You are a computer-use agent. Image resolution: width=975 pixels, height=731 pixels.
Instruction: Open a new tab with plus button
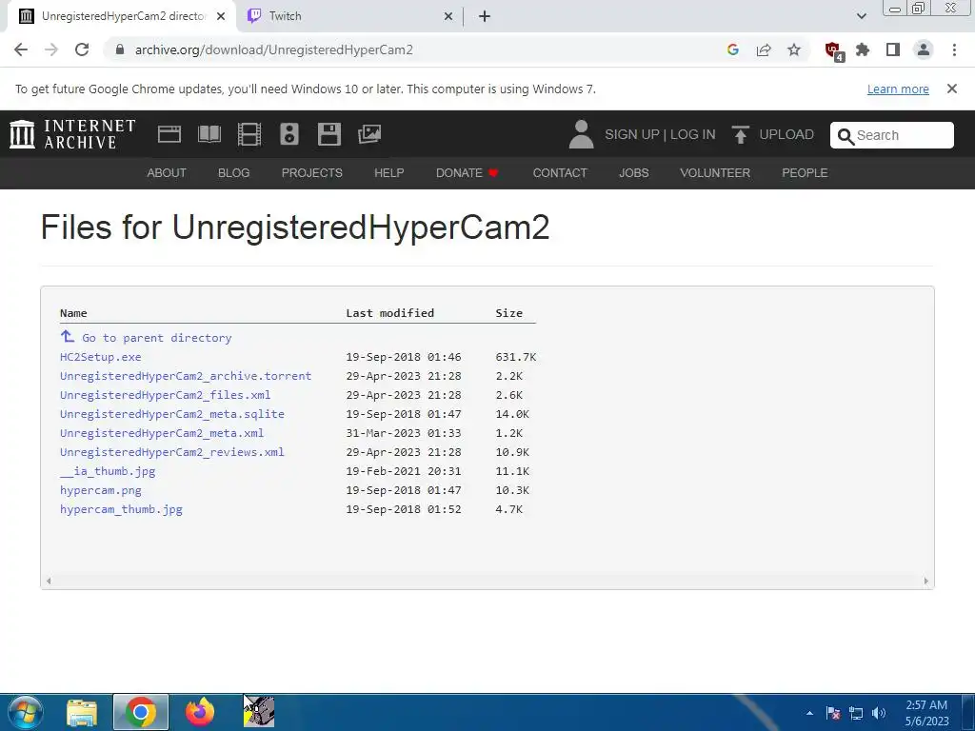(x=485, y=16)
